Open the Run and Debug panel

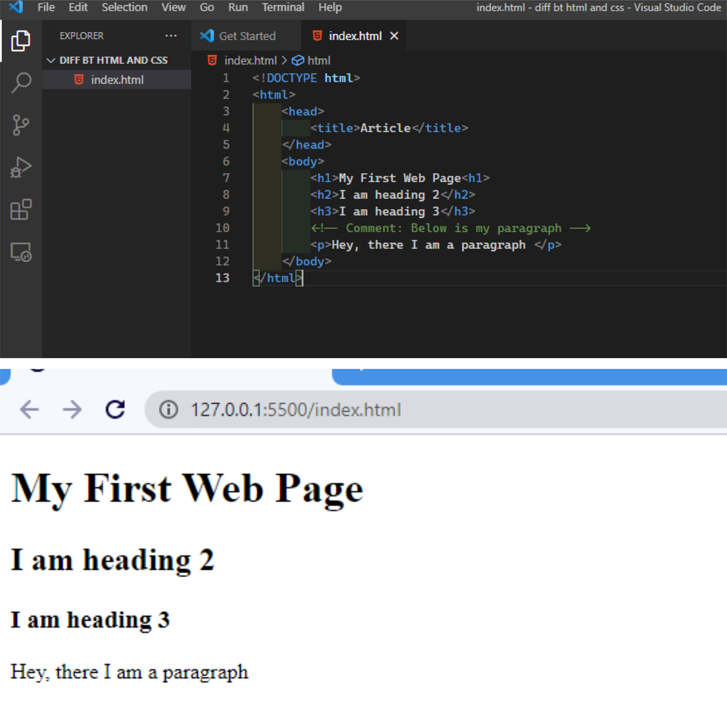21,166
